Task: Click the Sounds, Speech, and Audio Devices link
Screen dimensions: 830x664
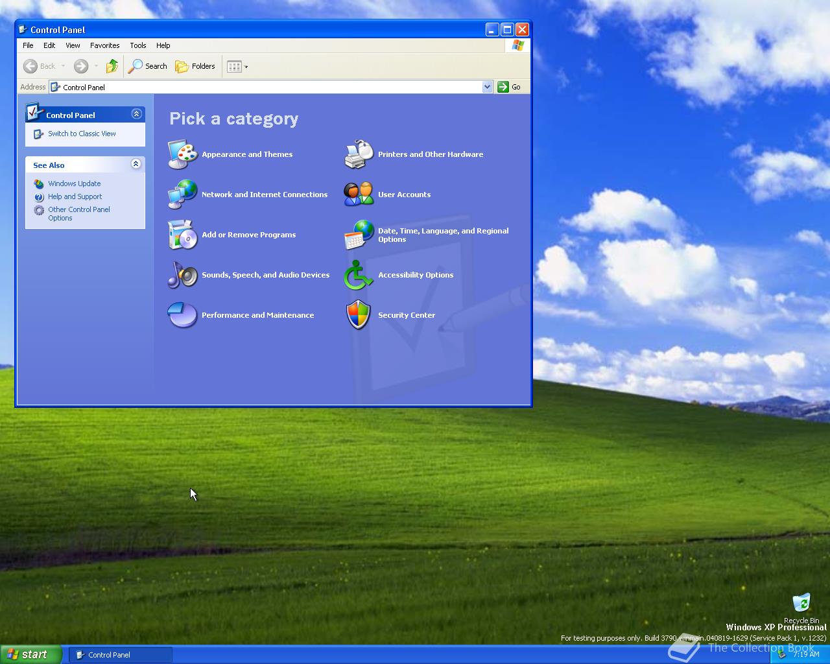Action: tap(266, 275)
